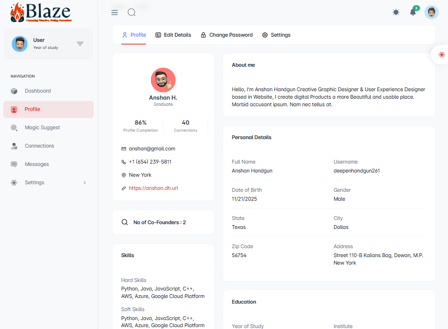Click username deepenhandgun261
This screenshot has width=448, height=329.
coord(357,171)
